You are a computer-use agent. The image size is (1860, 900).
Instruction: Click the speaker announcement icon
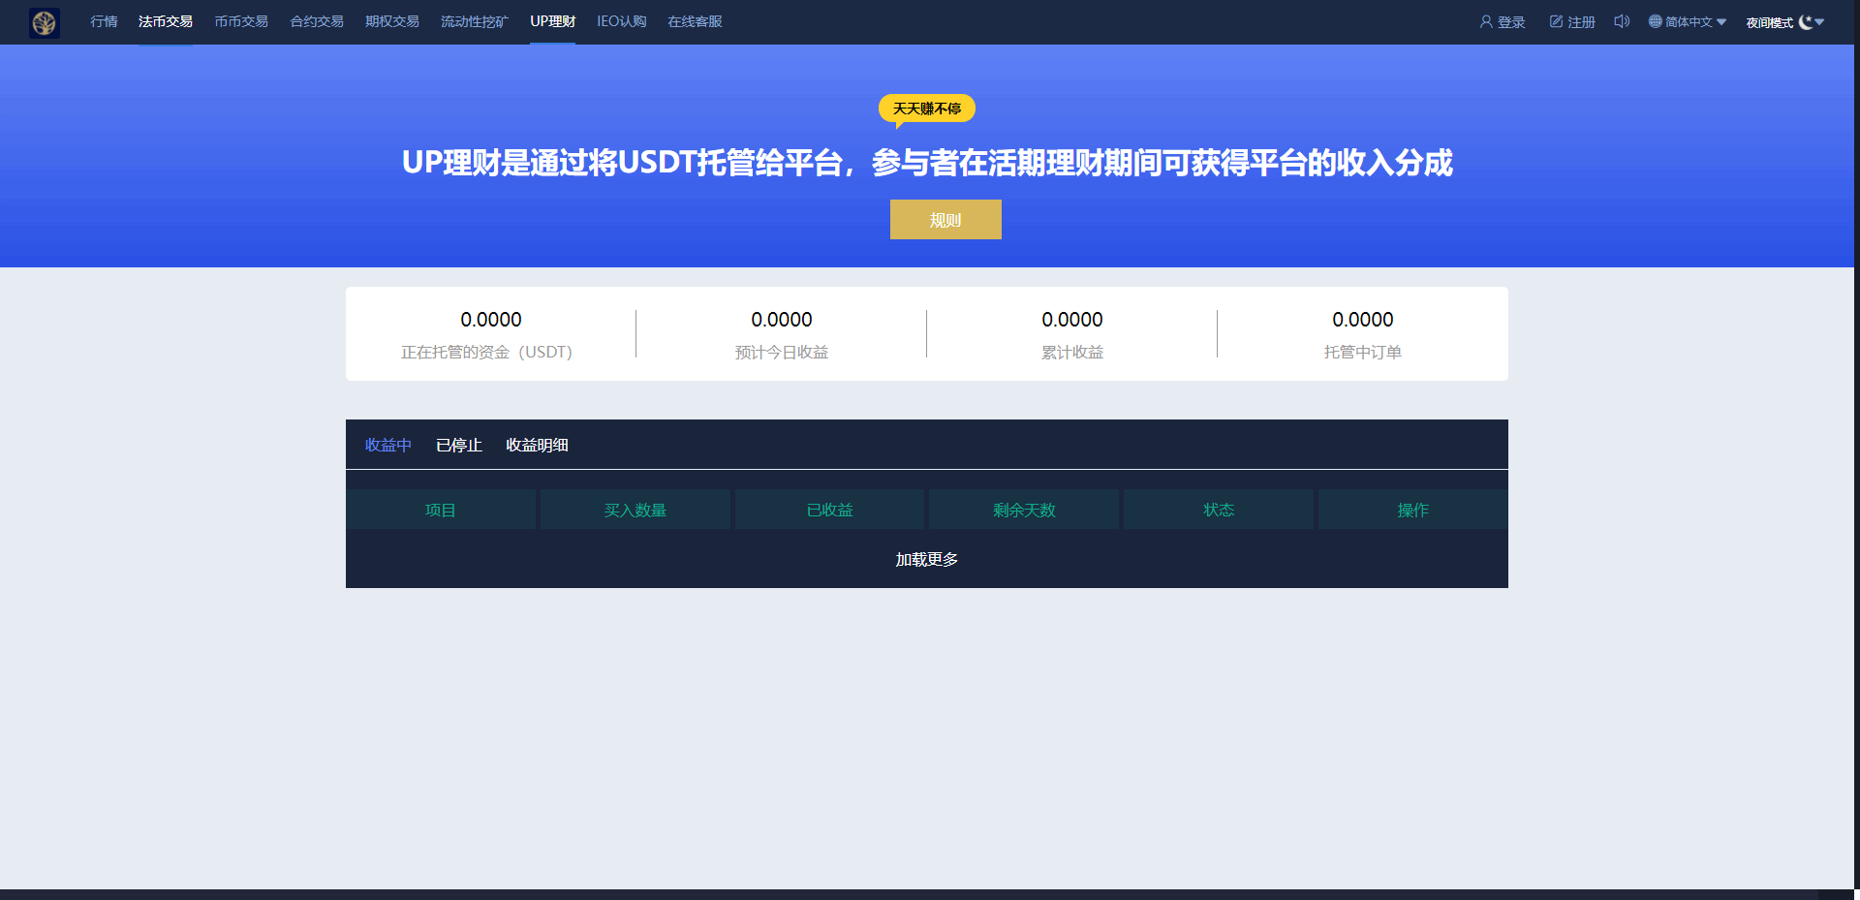(1622, 21)
